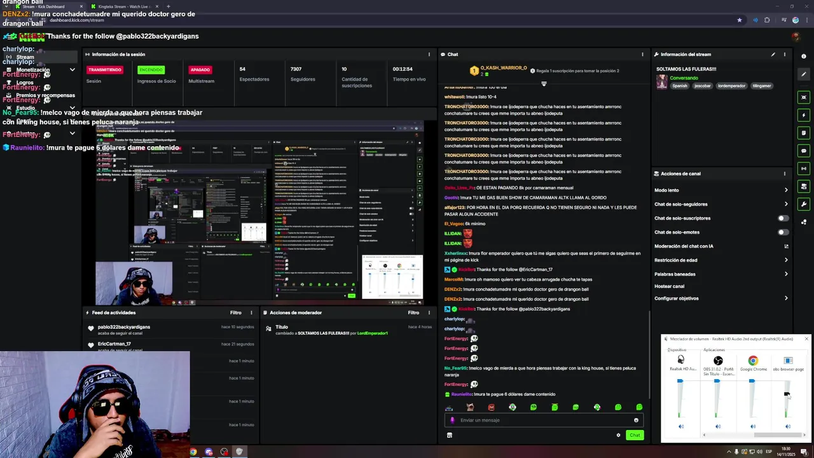Screen dimensions: 814x458
Task: Adjust Realtek HD Audio volume slider
Action: tap(680, 381)
